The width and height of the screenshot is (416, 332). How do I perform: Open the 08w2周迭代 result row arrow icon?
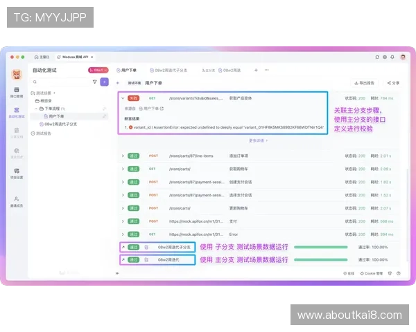123,260
